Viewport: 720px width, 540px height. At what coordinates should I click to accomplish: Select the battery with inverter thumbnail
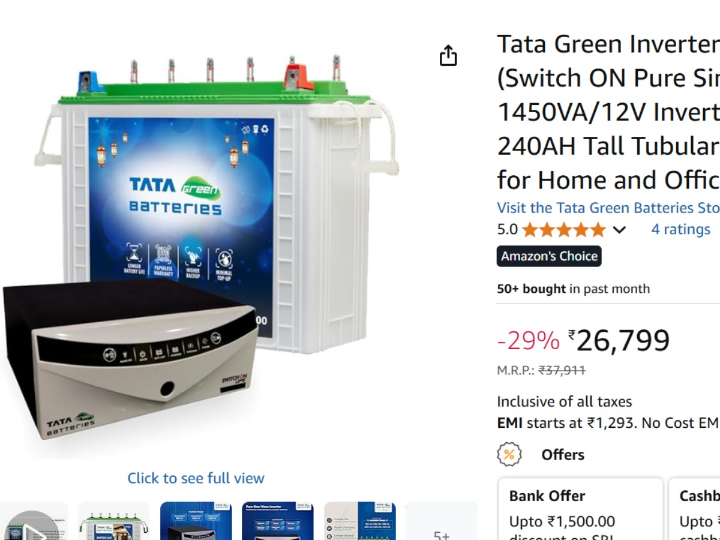click(x=114, y=521)
